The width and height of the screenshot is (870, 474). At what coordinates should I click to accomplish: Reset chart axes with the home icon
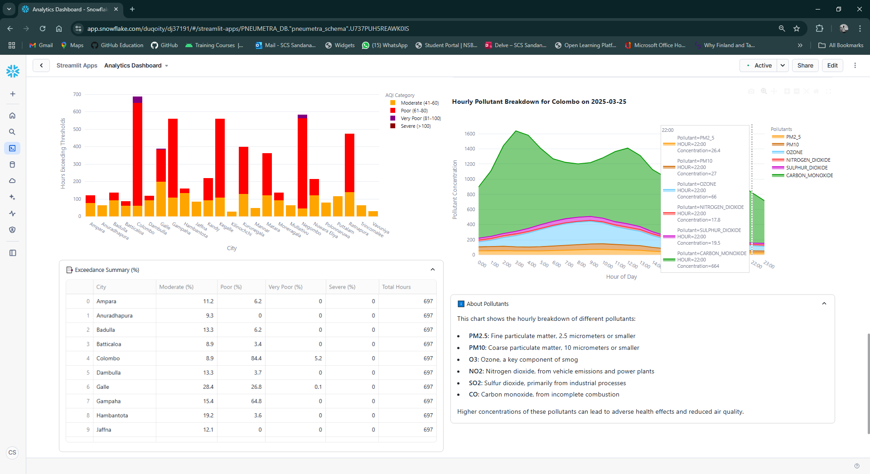(x=817, y=91)
